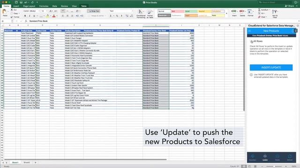Click the Save icon in title bar

point(21,2)
